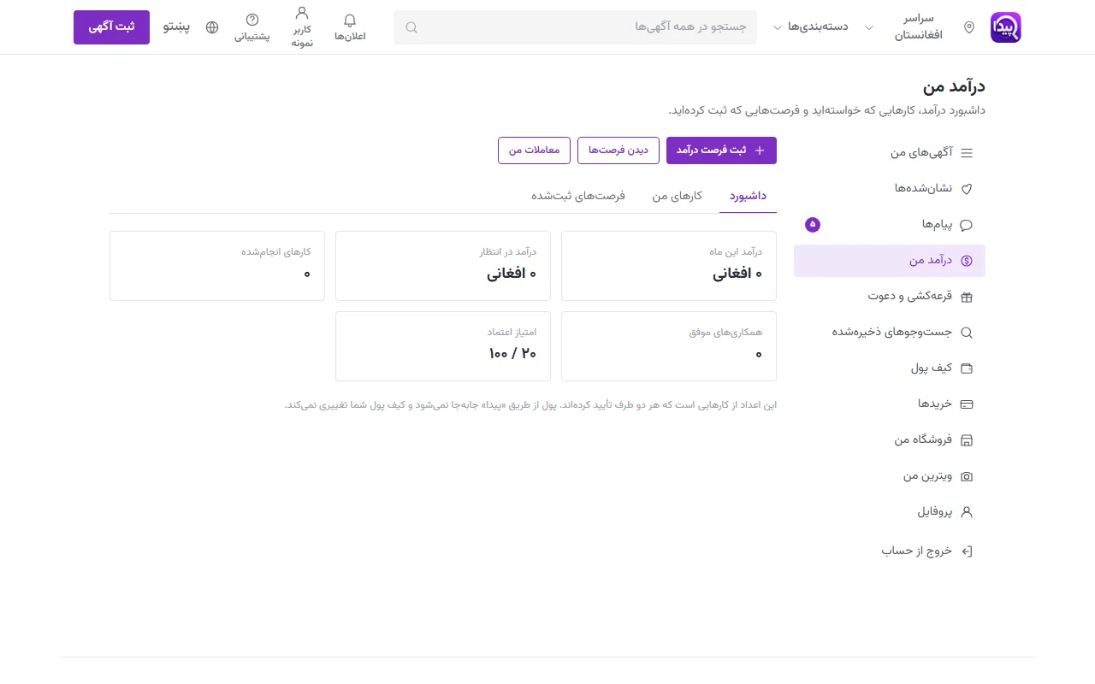Click the store icon beside فروشگاه من
Image resolution: width=1095 pixels, height=684 pixels.
point(967,440)
